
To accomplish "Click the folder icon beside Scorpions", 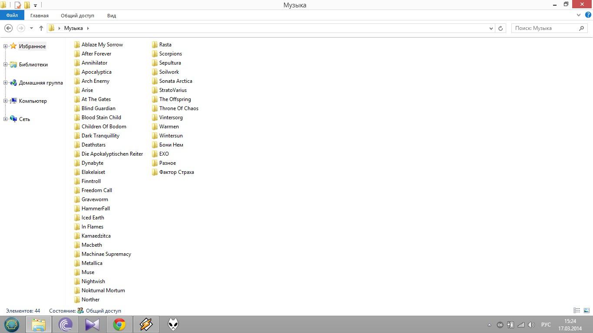I will [155, 54].
